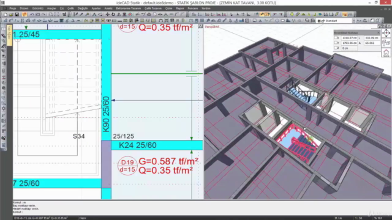This screenshot has width=392, height=220.
Task: Click the blue shape icon in the right toolbar
Action: point(320,15)
